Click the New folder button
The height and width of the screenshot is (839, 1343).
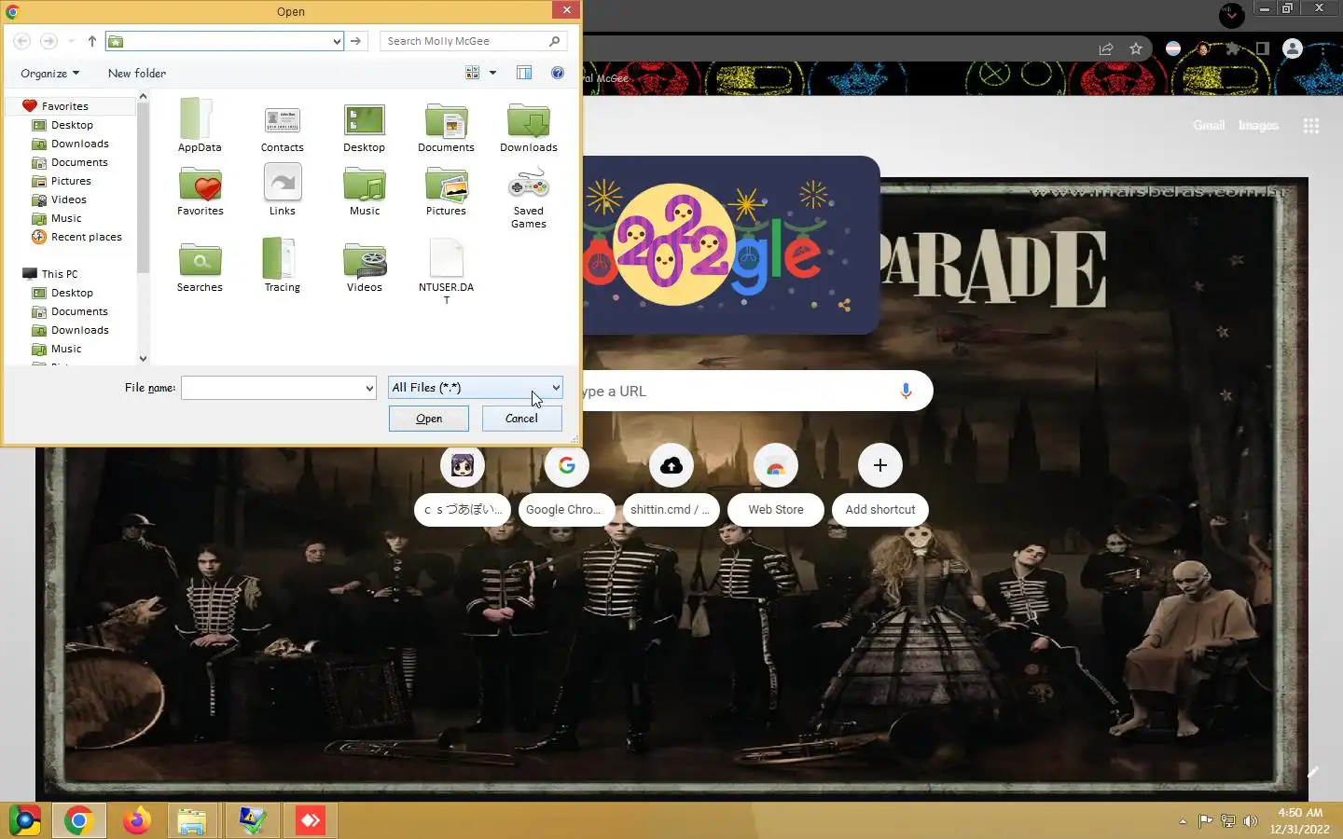pyautogui.click(x=137, y=73)
